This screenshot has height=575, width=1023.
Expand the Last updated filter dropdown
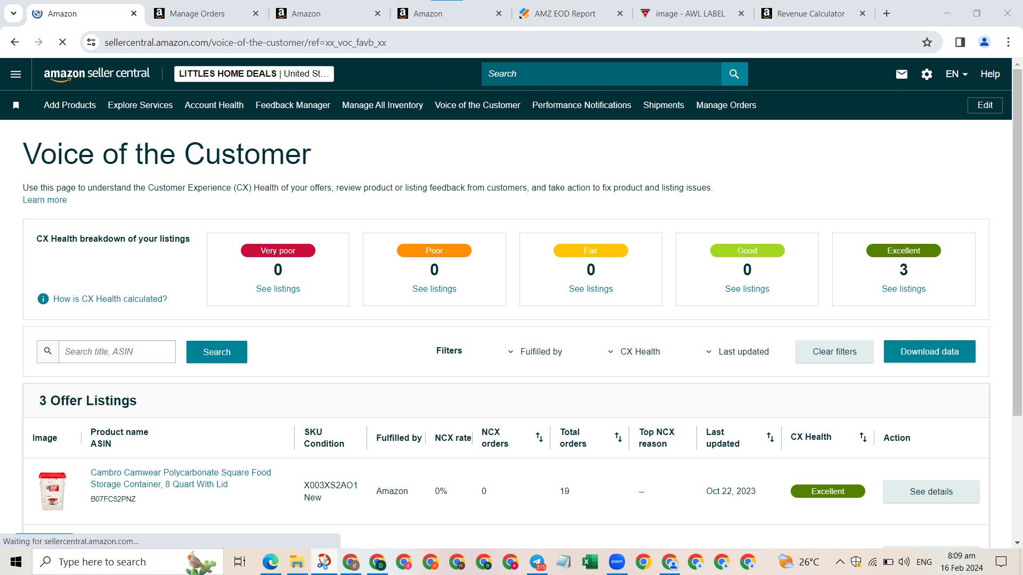click(x=737, y=351)
